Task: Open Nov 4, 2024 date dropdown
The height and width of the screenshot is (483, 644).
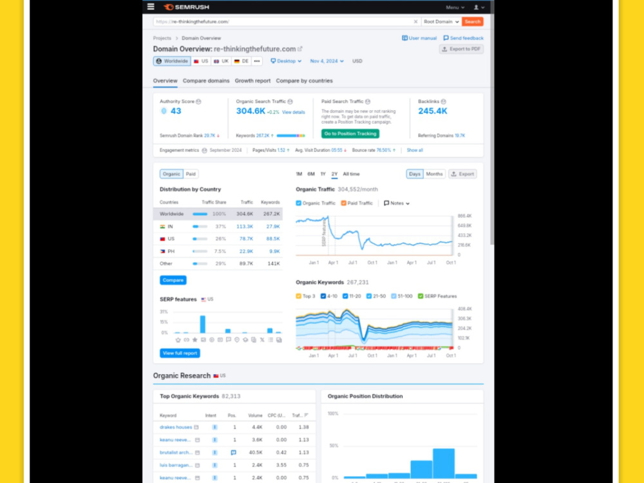Action: (x=327, y=61)
